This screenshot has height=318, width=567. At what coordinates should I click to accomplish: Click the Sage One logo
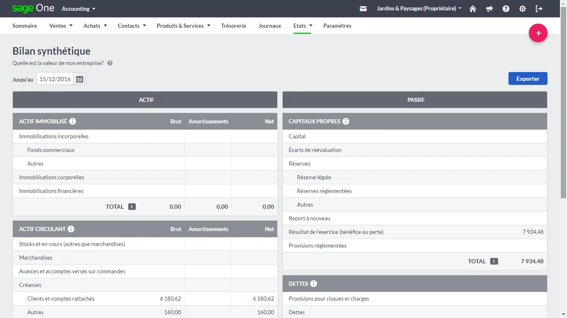coord(33,8)
